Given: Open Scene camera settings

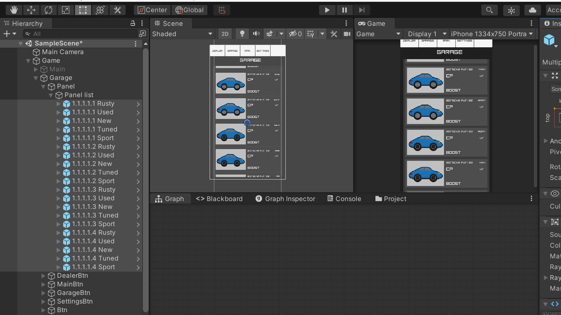Looking at the screenshot, I should [347, 34].
